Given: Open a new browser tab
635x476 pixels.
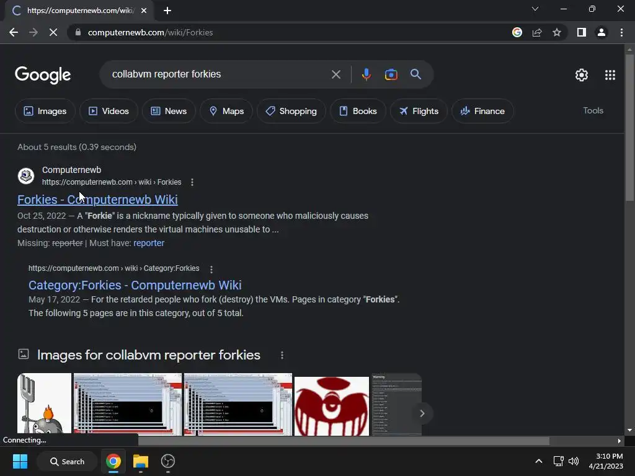Looking at the screenshot, I should point(167,11).
